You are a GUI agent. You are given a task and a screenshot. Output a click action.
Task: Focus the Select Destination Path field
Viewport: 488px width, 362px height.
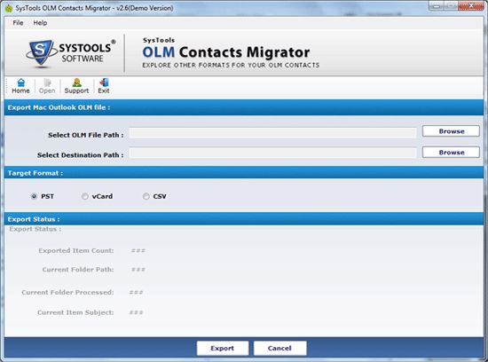(273, 153)
